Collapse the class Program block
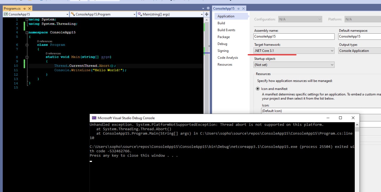Screen dimensions: 381x192 [x=27, y=45]
